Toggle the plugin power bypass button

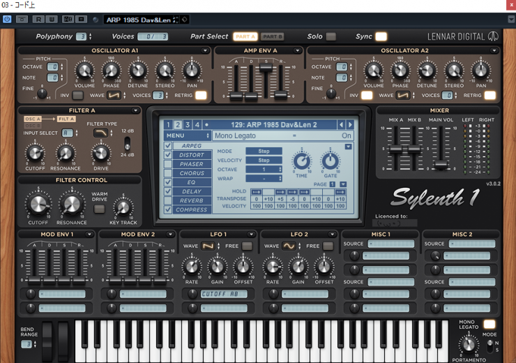click(x=7, y=19)
